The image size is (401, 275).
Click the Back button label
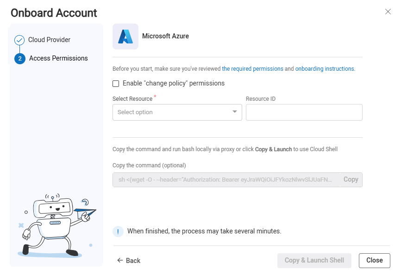[x=133, y=261]
